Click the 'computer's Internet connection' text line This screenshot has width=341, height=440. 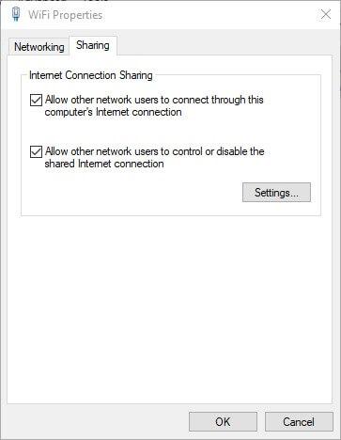point(113,112)
